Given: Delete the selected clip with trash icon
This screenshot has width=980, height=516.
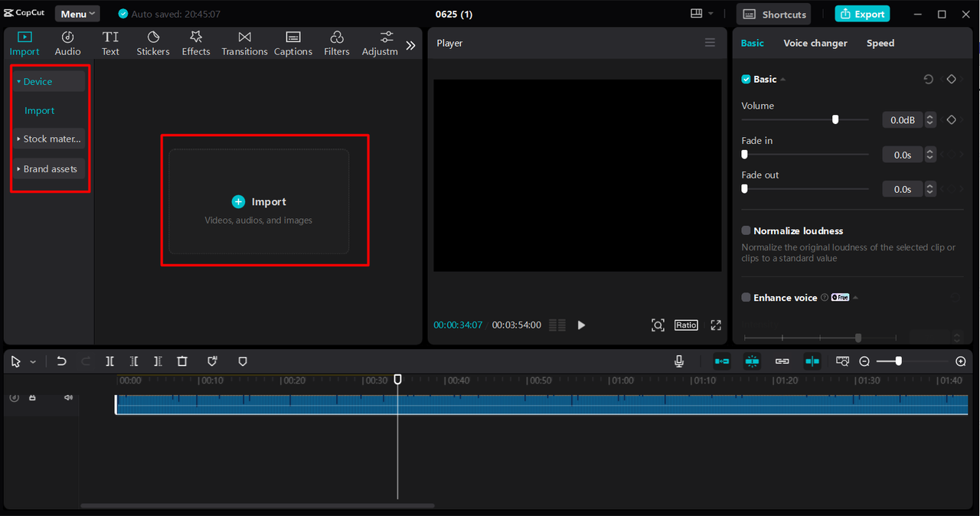Looking at the screenshot, I should pyautogui.click(x=182, y=361).
